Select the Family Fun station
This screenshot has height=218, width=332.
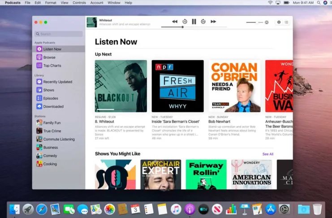click(59, 122)
